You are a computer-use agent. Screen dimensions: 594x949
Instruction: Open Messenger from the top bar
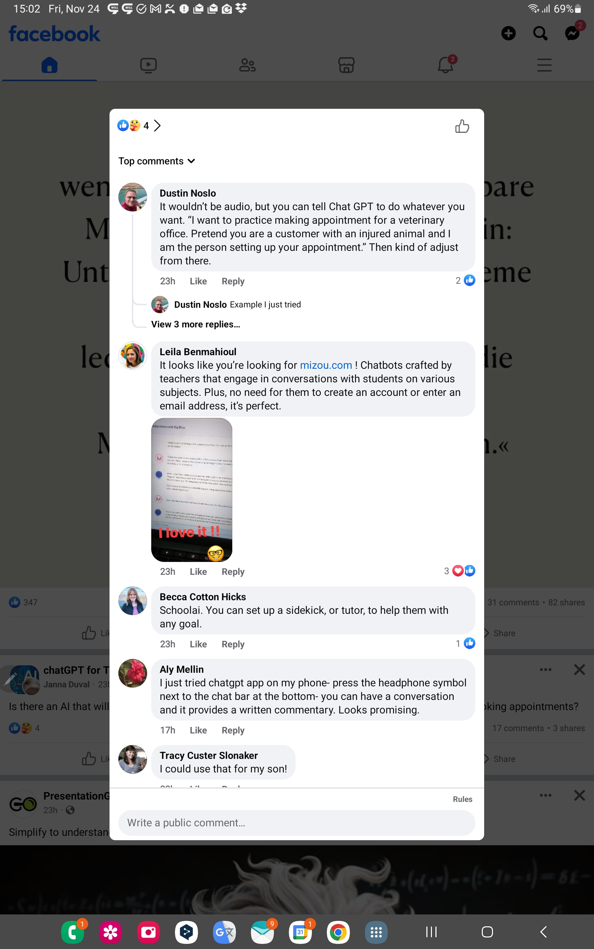point(572,33)
